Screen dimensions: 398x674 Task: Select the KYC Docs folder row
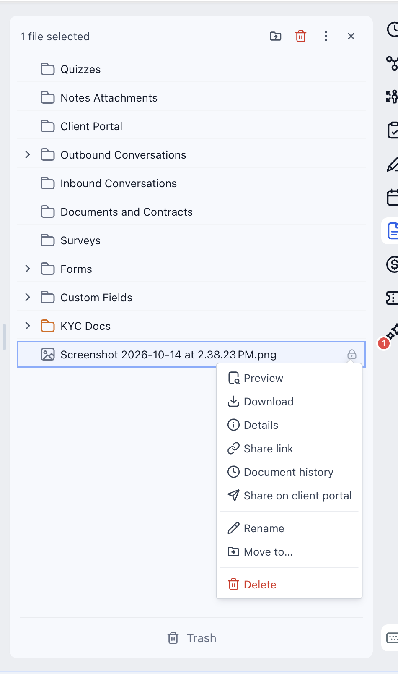pyautogui.click(x=191, y=326)
